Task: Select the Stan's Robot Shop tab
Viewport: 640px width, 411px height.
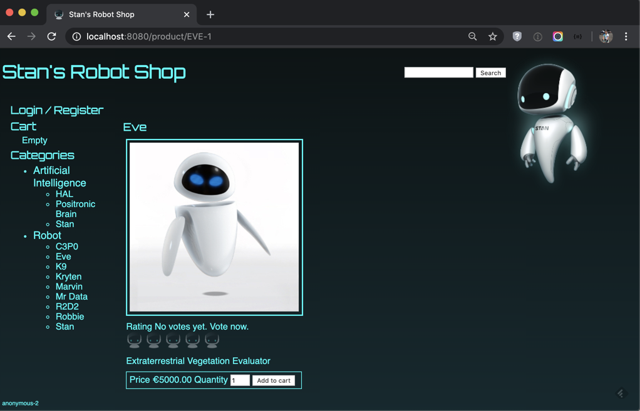Action: (x=121, y=14)
